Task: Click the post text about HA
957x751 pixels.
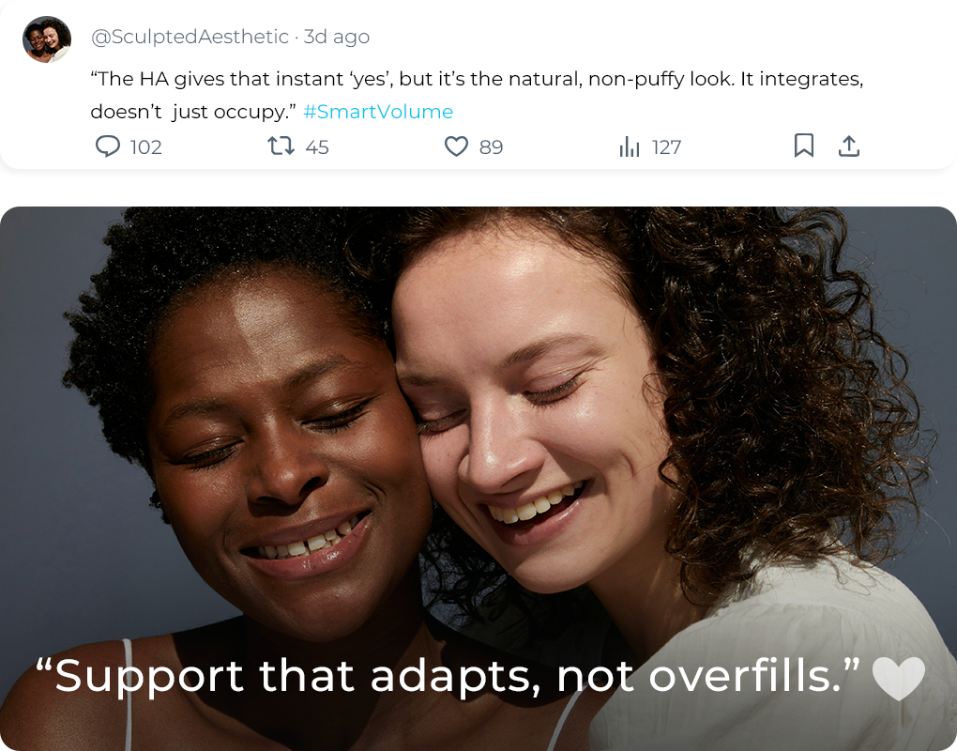Action: pos(477,95)
